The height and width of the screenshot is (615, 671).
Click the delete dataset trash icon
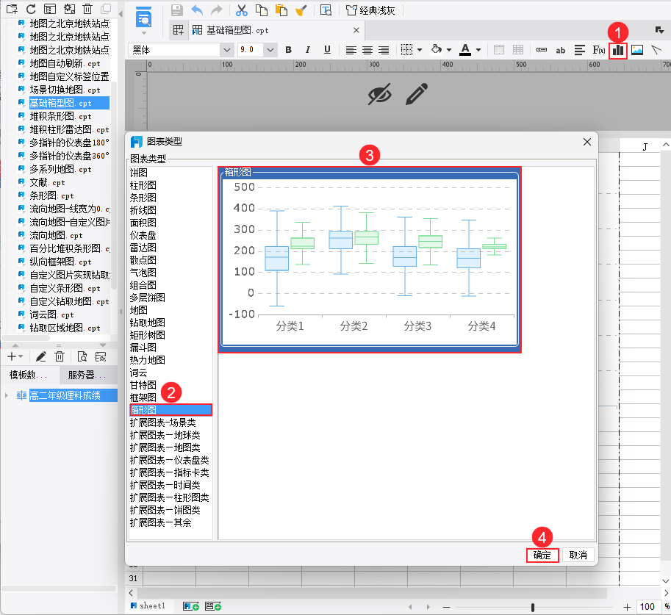pos(60,356)
